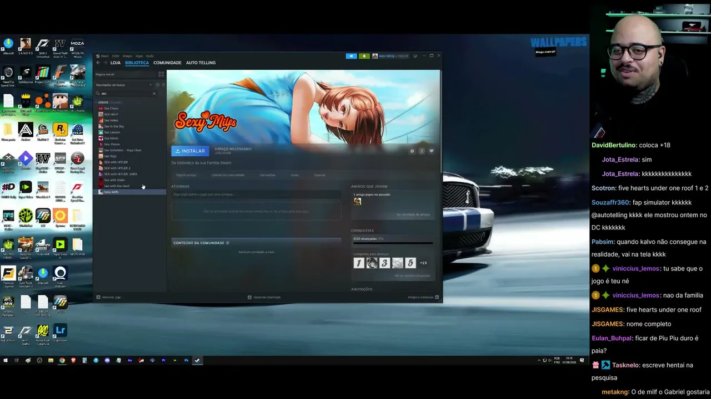
Task: Open Euro Truck Simulator 2 desktop icon
Action: 26,277
